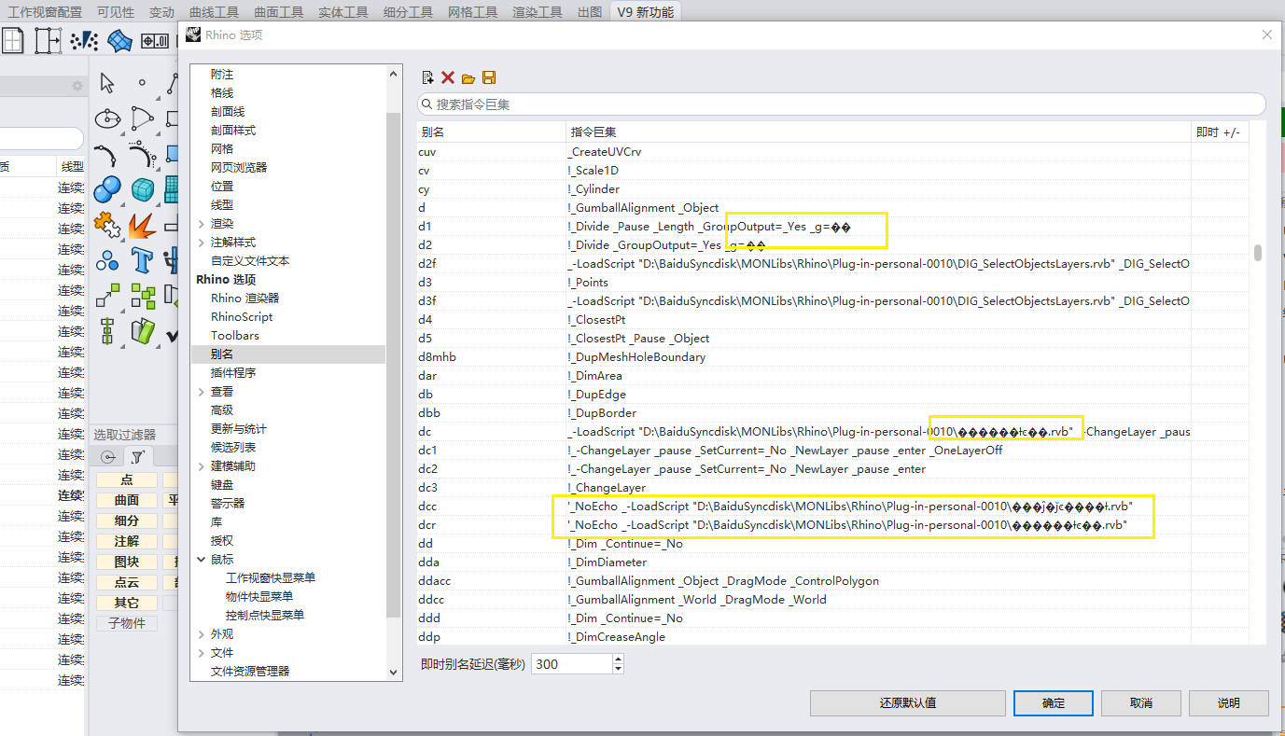This screenshot has width=1285, height=736.
Task: Toggle the 曲面 selection filter
Action: coord(127,501)
